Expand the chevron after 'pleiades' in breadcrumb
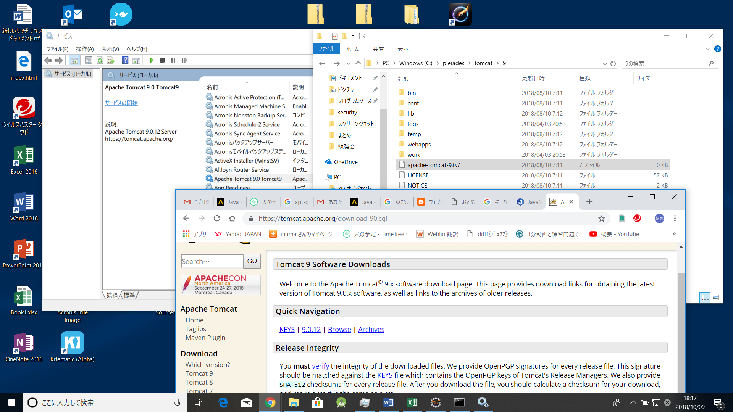 click(x=470, y=63)
